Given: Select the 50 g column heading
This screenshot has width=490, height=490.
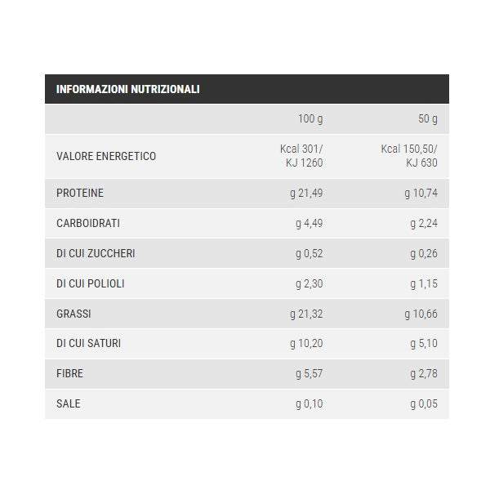Looking at the screenshot, I should pos(428,119).
